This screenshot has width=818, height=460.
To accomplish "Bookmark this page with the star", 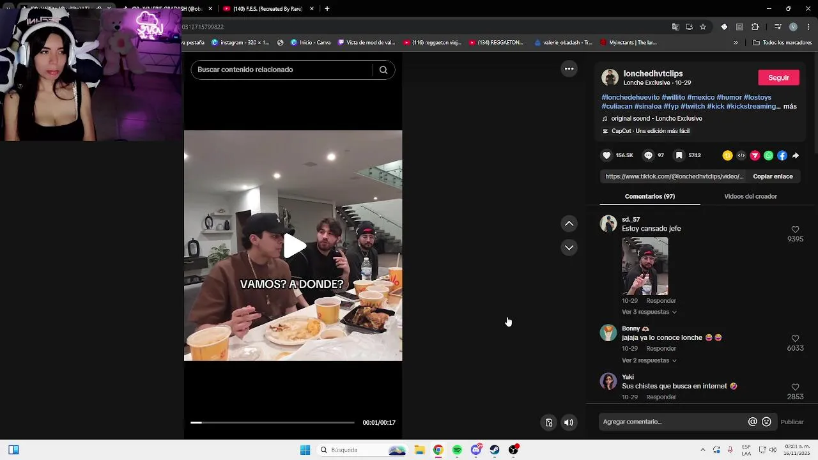I will (703, 27).
